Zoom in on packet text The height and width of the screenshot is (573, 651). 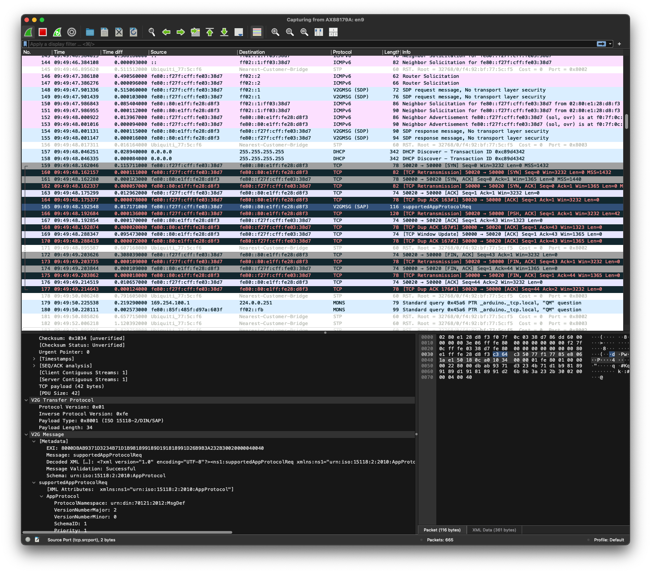point(275,32)
